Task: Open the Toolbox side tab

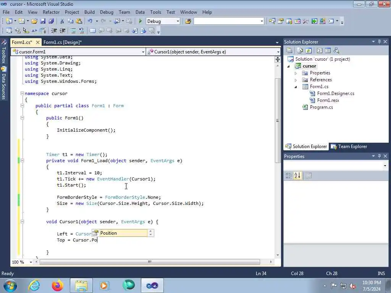Action: tap(4, 51)
